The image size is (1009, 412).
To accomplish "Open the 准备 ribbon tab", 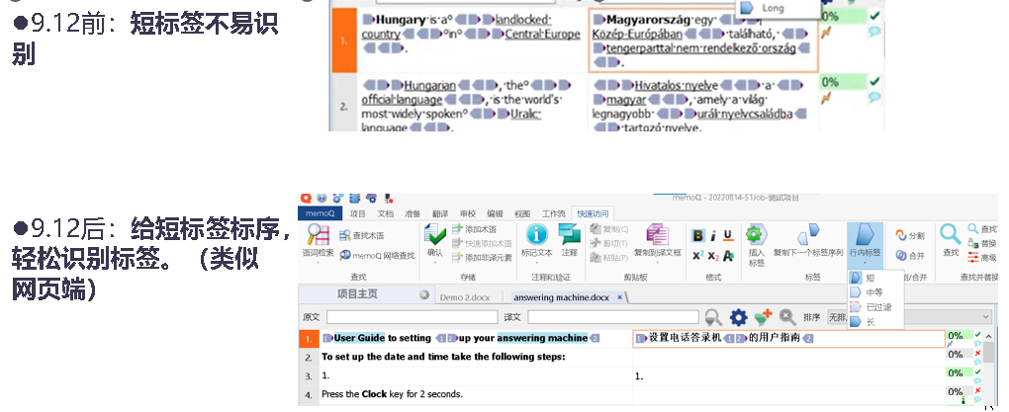I will coord(413,213).
